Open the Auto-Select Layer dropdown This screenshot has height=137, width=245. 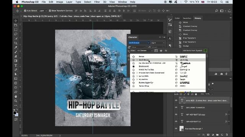(42, 11)
